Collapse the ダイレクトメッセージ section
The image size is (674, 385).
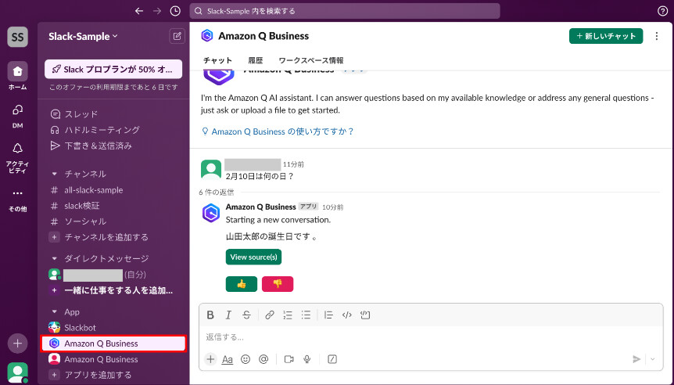[54, 258]
